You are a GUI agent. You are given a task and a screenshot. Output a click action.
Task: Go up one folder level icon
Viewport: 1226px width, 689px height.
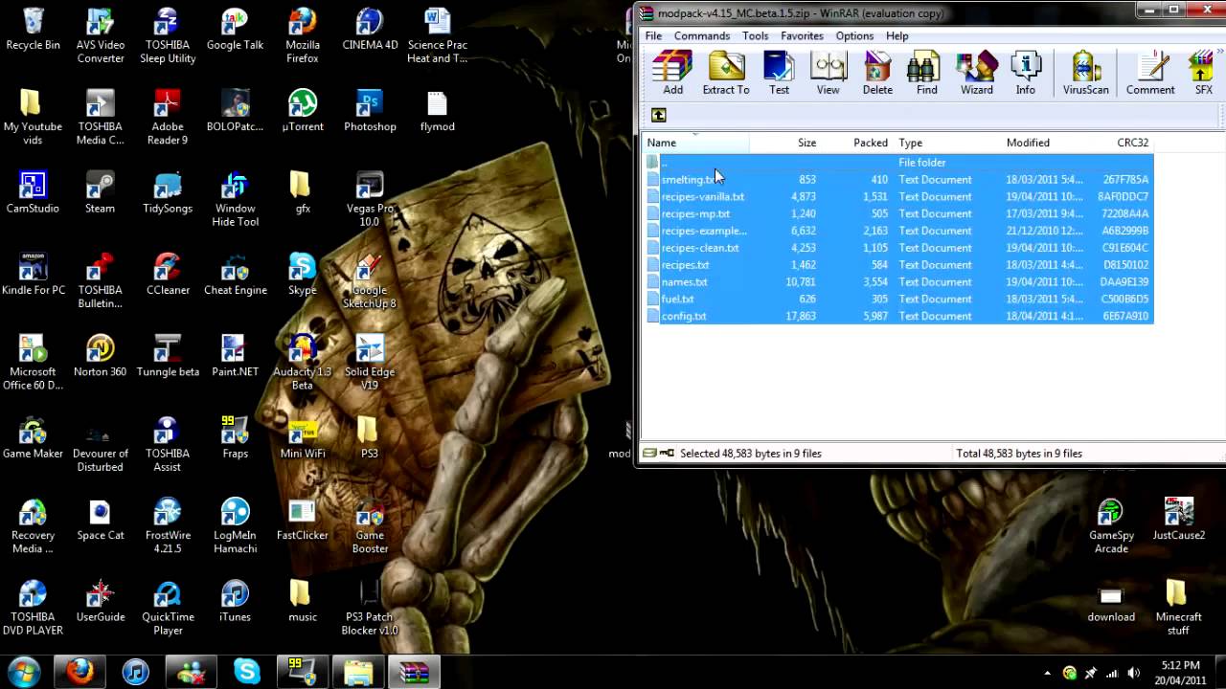point(659,115)
